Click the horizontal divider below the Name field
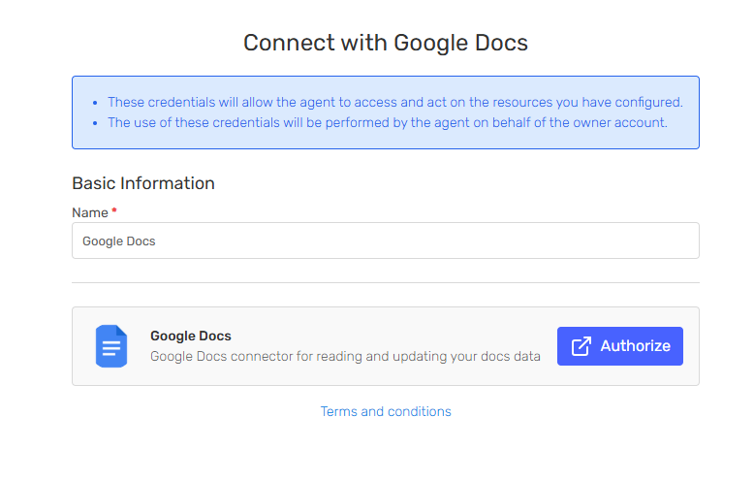The image size is (754, 481). tap(386, 283)
